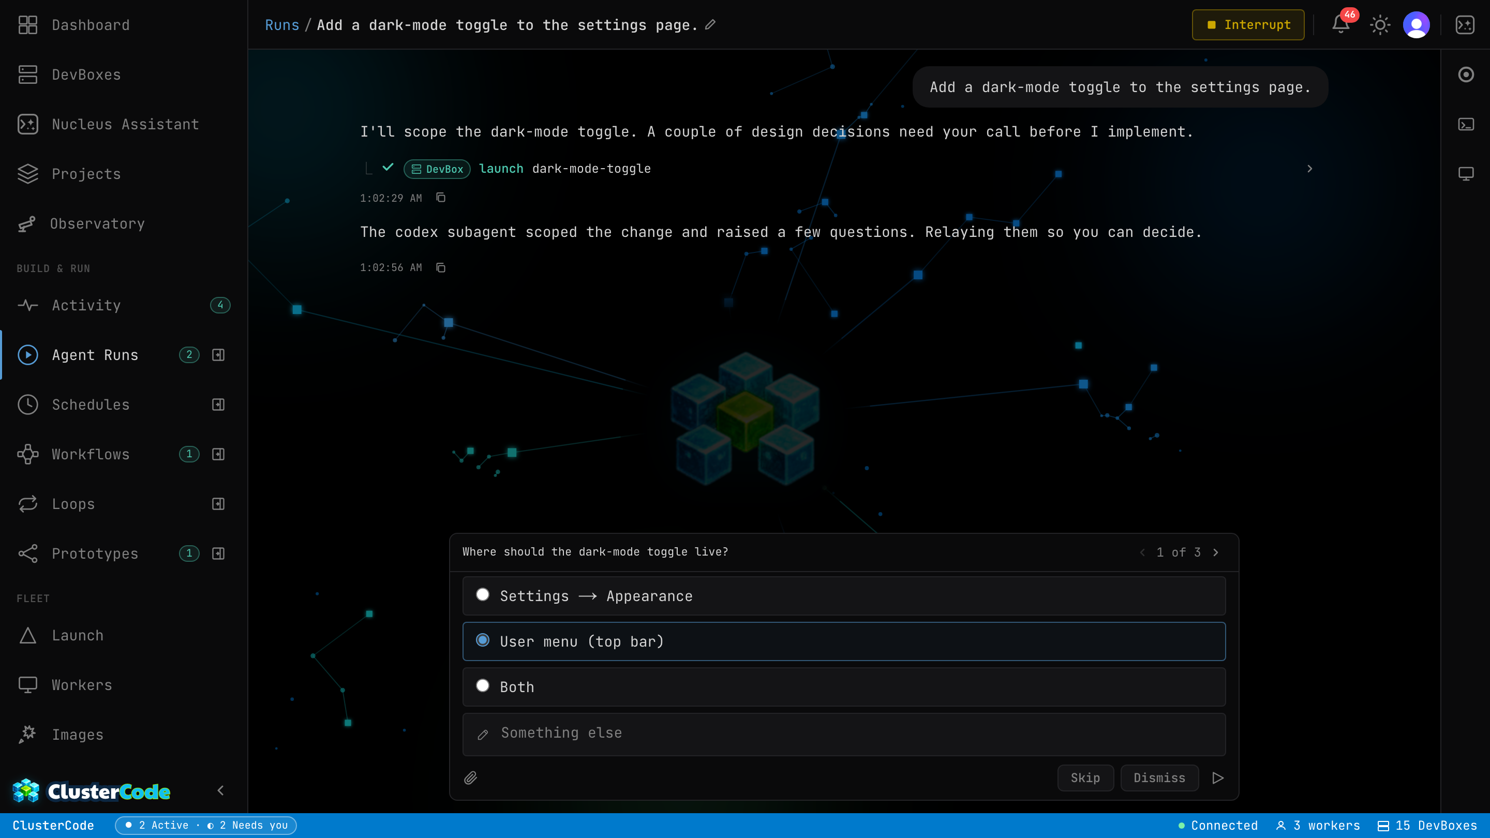The image size is (1490, 838).
Task: Go to previous question chevron
Action: (x=1142, y=552)
